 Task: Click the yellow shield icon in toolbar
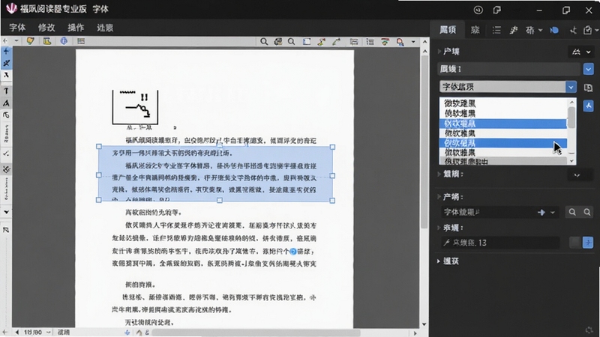[30, 41]
